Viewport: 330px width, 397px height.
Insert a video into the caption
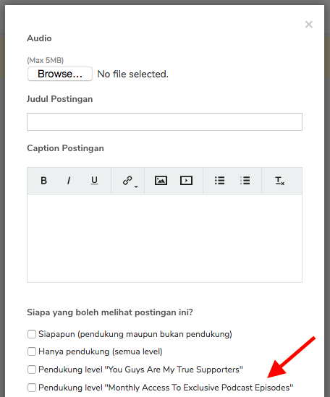[186, 181]
